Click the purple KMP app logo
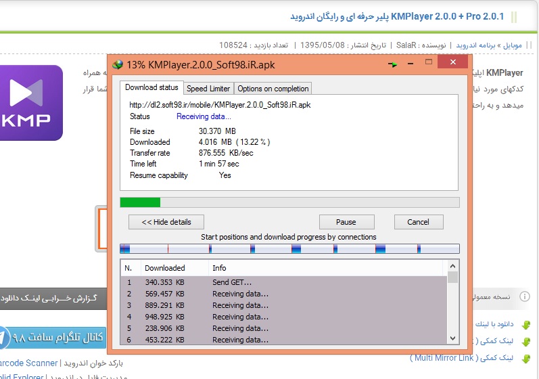539x379 pixels. (31, 103)
